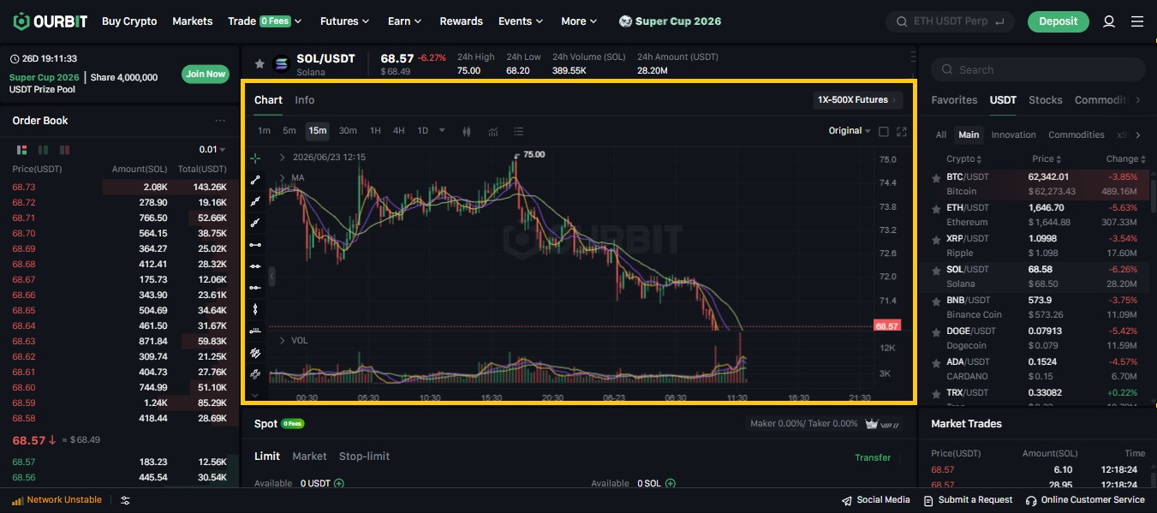Open order book display settings next to Network Unstable

tap(125, 500)
